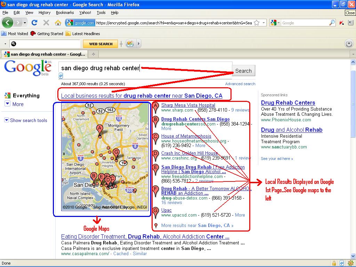Open the Edit menu

tap(17, 13)
